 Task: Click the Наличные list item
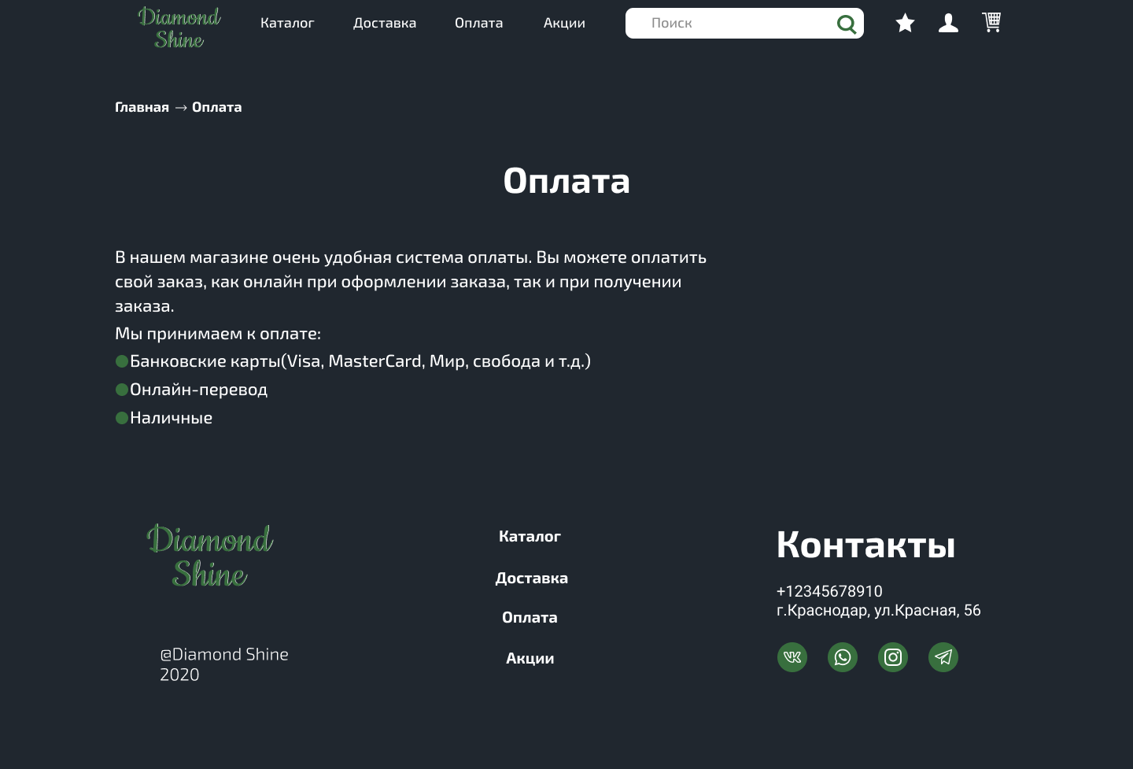pyautogui.click(x=164, y=418)
